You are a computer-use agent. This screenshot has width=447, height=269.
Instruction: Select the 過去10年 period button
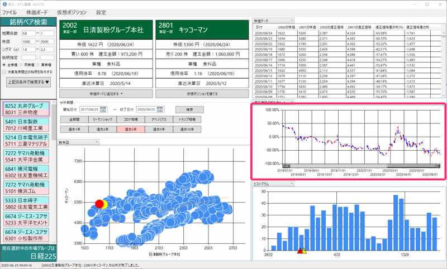187,129
